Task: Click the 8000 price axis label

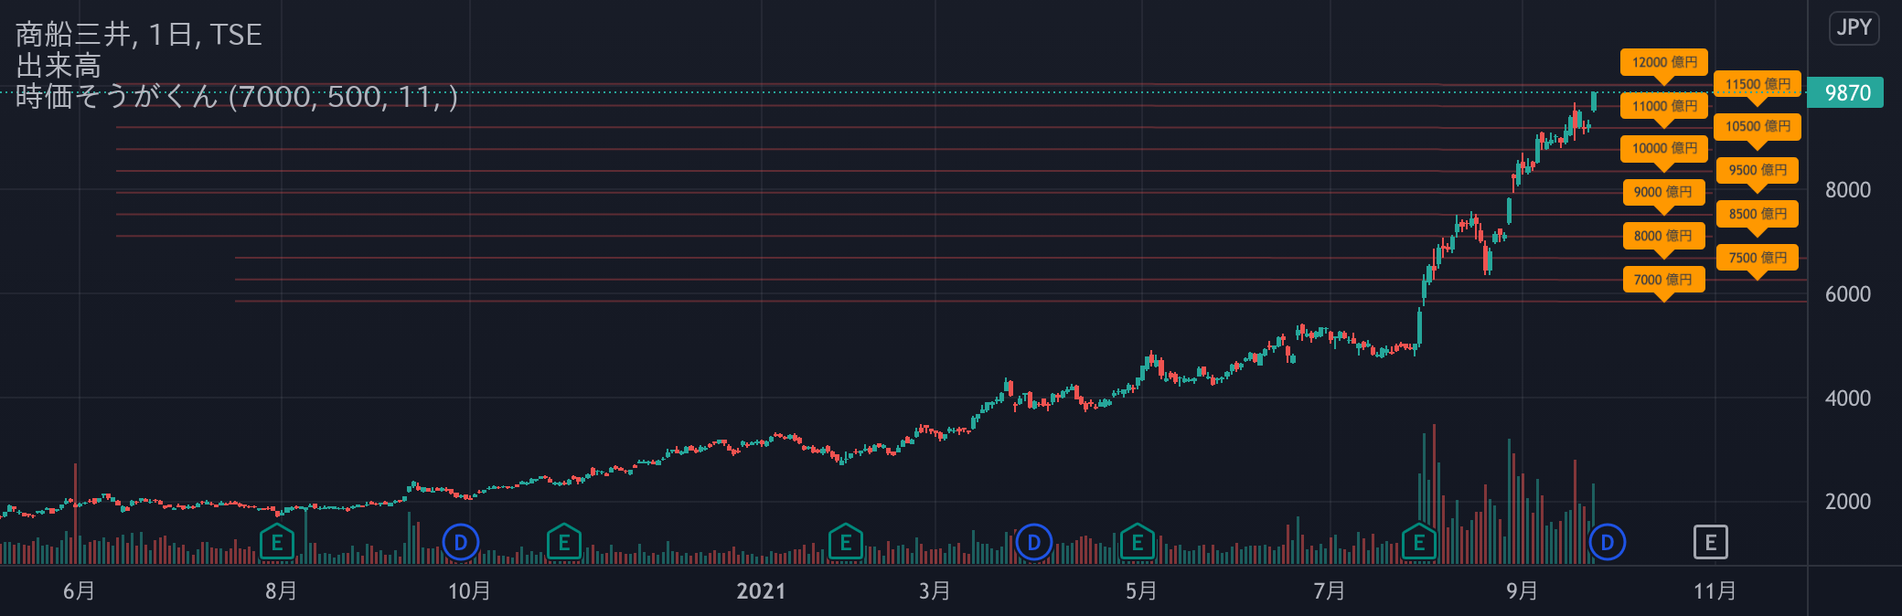Action: click(x=1847, y=190)
